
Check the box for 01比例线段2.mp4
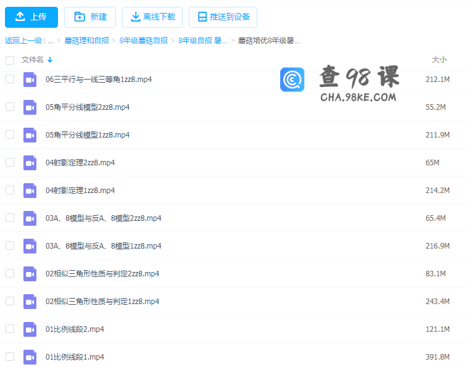(x=10, y=329)
